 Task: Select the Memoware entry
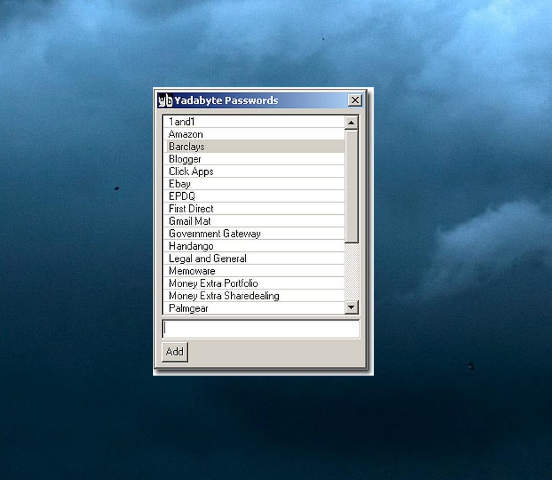(x=254, y=271)
